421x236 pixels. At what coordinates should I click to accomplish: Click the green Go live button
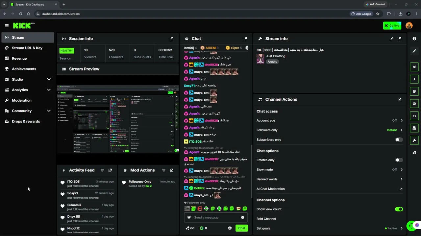tap(392, 26)
